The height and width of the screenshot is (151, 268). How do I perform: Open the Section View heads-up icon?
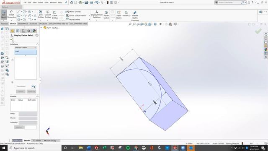pyautogui.click(x=142, y=24)
